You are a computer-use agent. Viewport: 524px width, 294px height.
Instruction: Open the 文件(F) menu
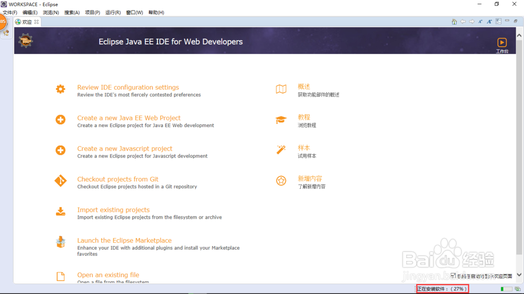[10, 13]
